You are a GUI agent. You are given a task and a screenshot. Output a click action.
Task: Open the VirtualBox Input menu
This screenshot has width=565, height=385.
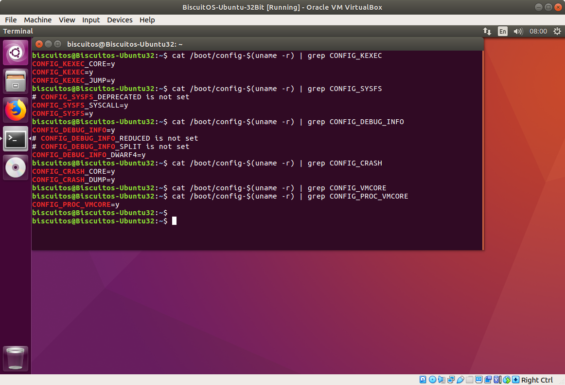coord(91,20)
